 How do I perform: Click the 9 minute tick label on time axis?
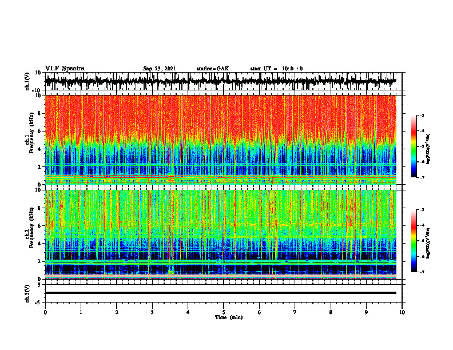[366, 312]
